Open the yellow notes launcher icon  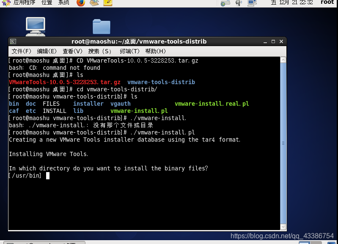click(x=108, y=3)
